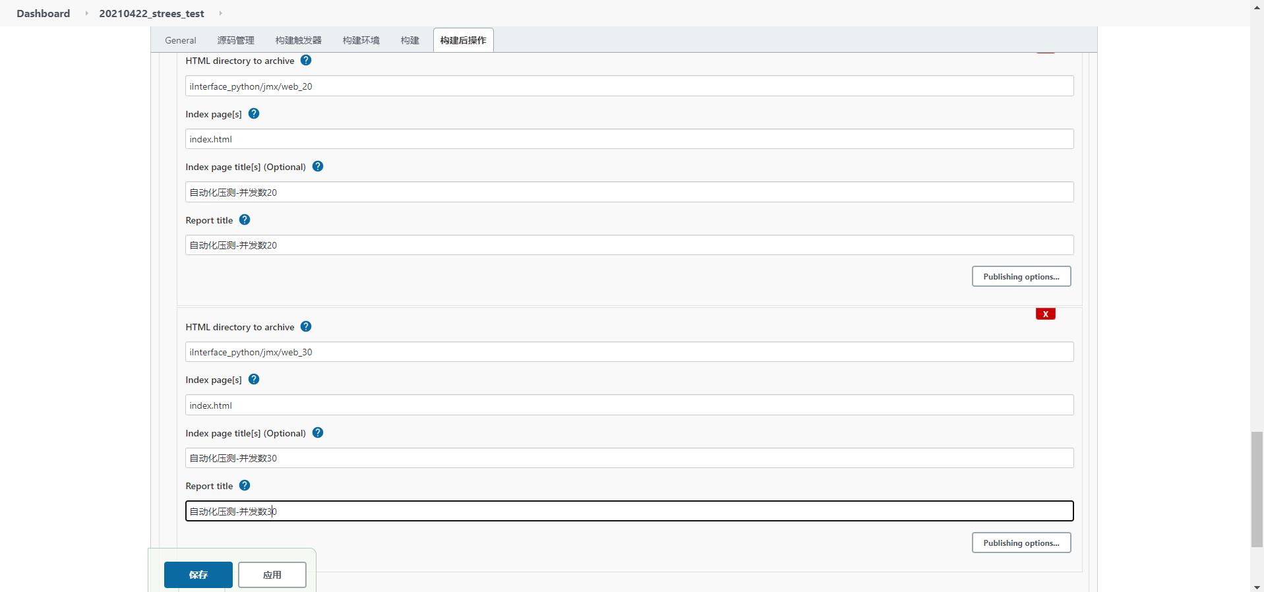
Task: Click the vertical page scrollbar thumb
Action: (x=1257, y=489)
